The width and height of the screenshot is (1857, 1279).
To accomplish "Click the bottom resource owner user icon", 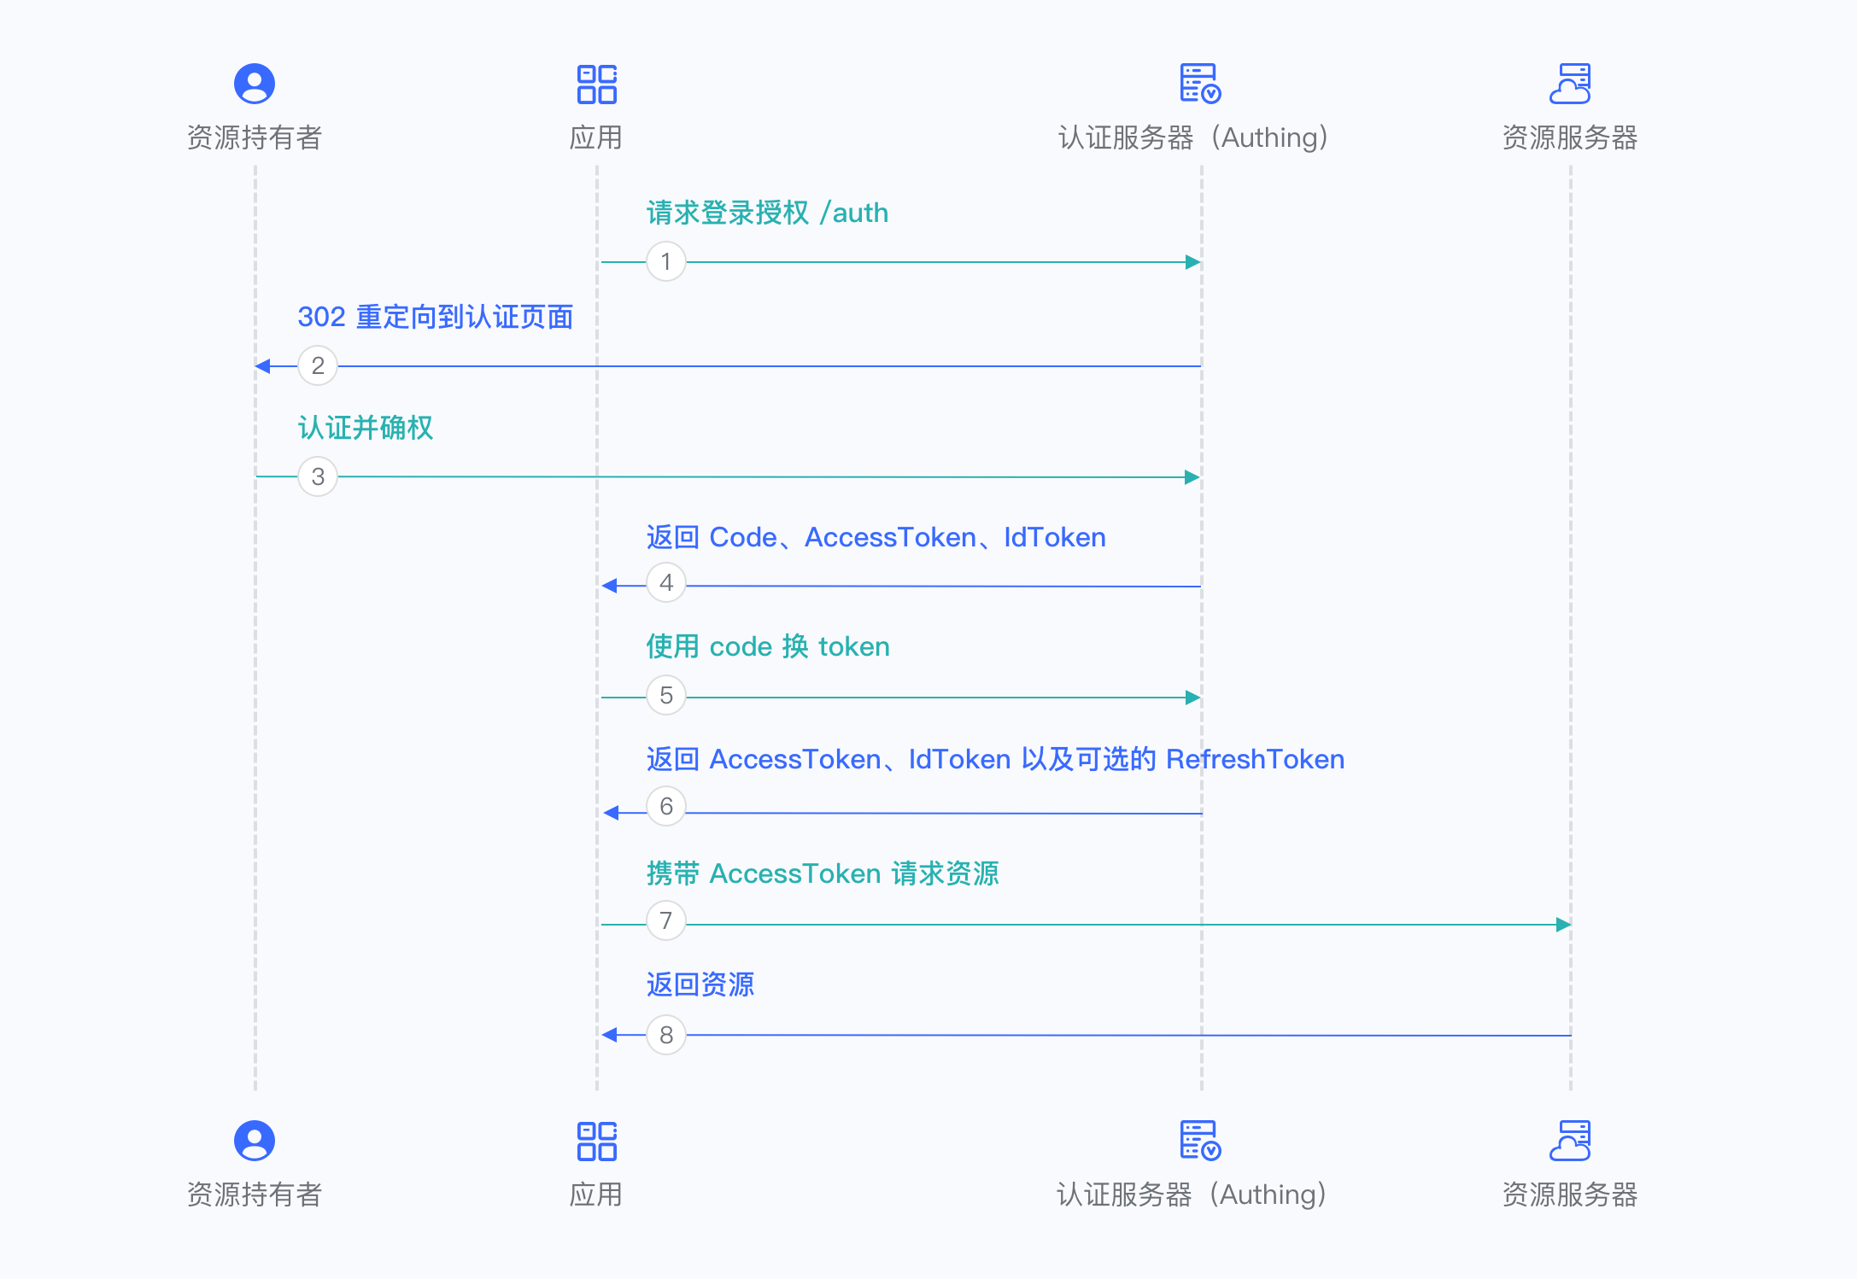I will [x=255, y=1141].
